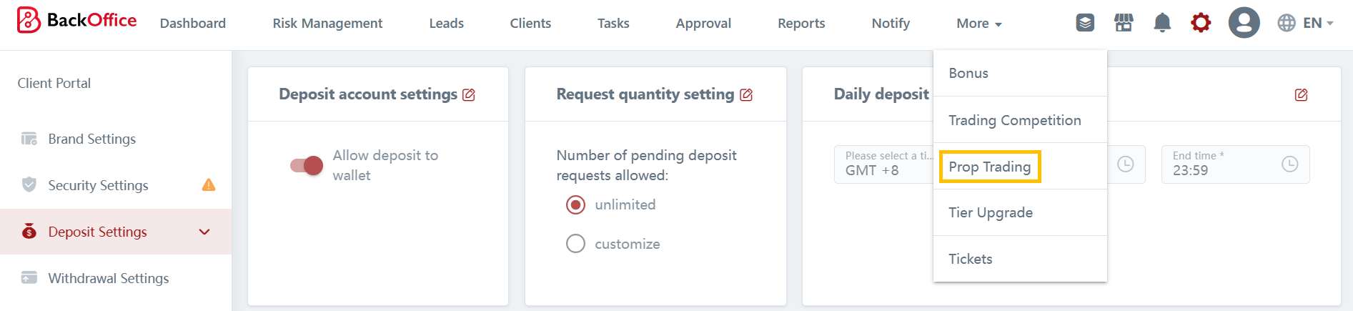Open the EN language dropdown
This screenshot has width=1353, height=311.
[x=1305, y=23]
